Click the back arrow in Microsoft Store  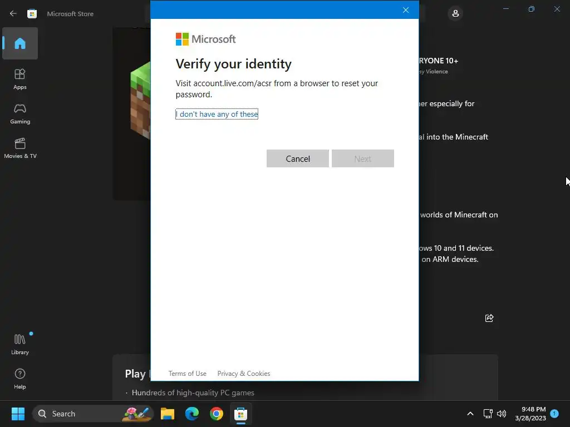point(13,13)
